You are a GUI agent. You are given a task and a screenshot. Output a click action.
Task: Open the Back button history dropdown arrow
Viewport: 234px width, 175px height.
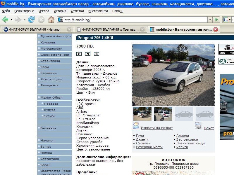coord(12,20)
